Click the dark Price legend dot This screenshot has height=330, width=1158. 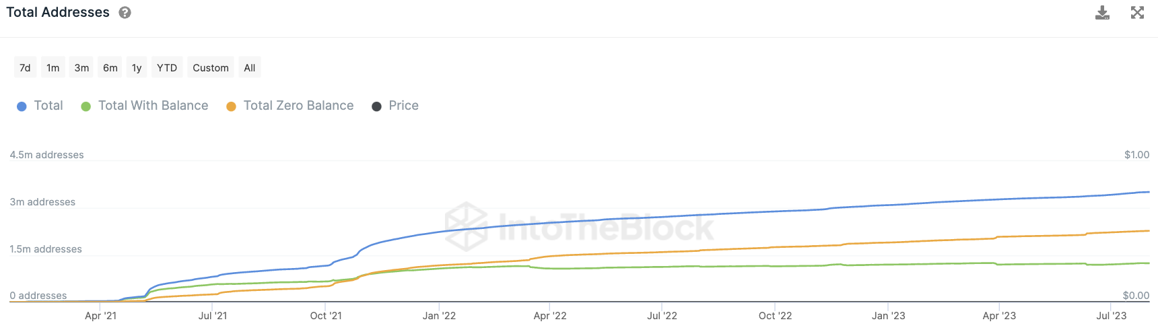(x=377, y=106)
